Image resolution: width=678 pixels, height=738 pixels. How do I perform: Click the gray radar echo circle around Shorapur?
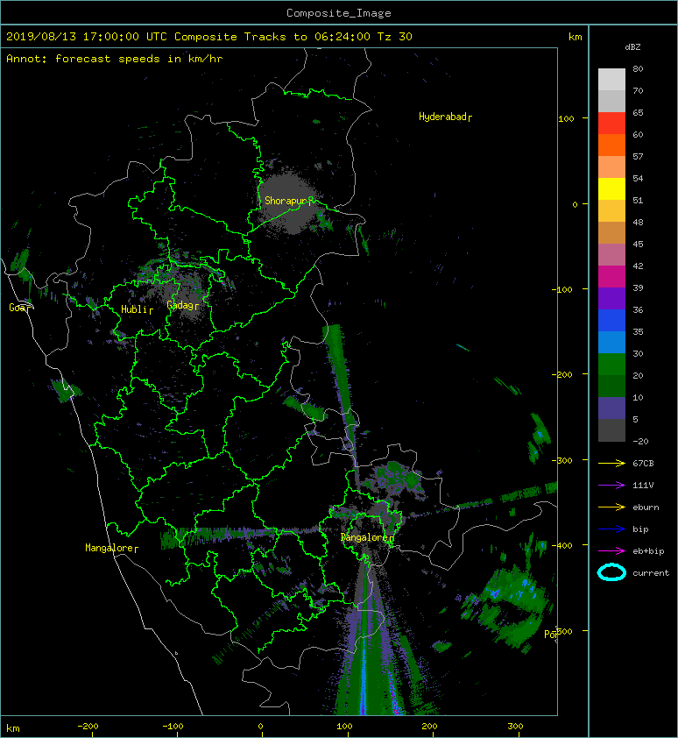287,203
